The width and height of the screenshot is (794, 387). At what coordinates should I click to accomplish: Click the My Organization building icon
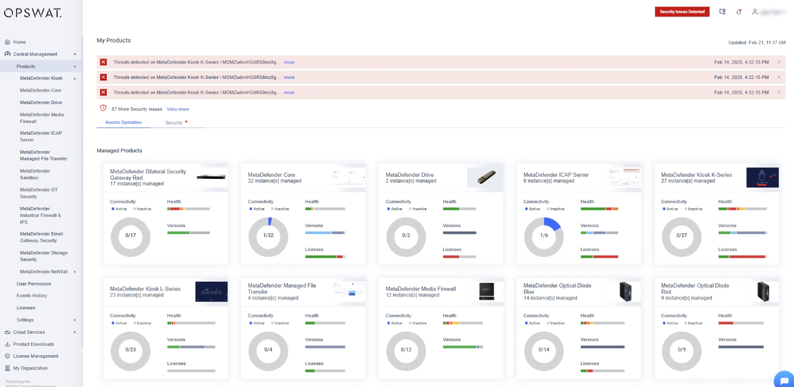coord(7,368)
